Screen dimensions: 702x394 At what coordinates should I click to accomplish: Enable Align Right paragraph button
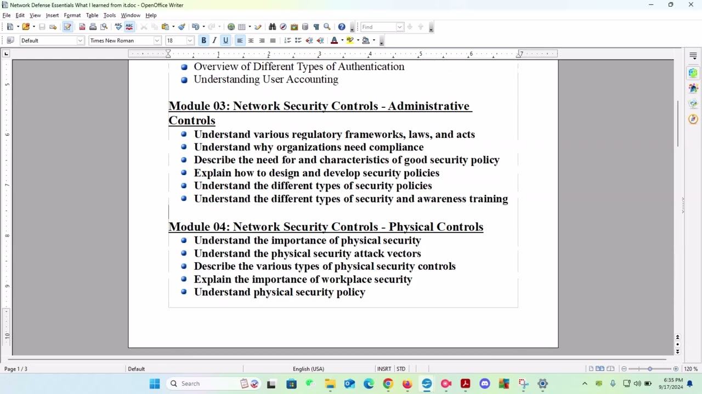click(262, 40)
